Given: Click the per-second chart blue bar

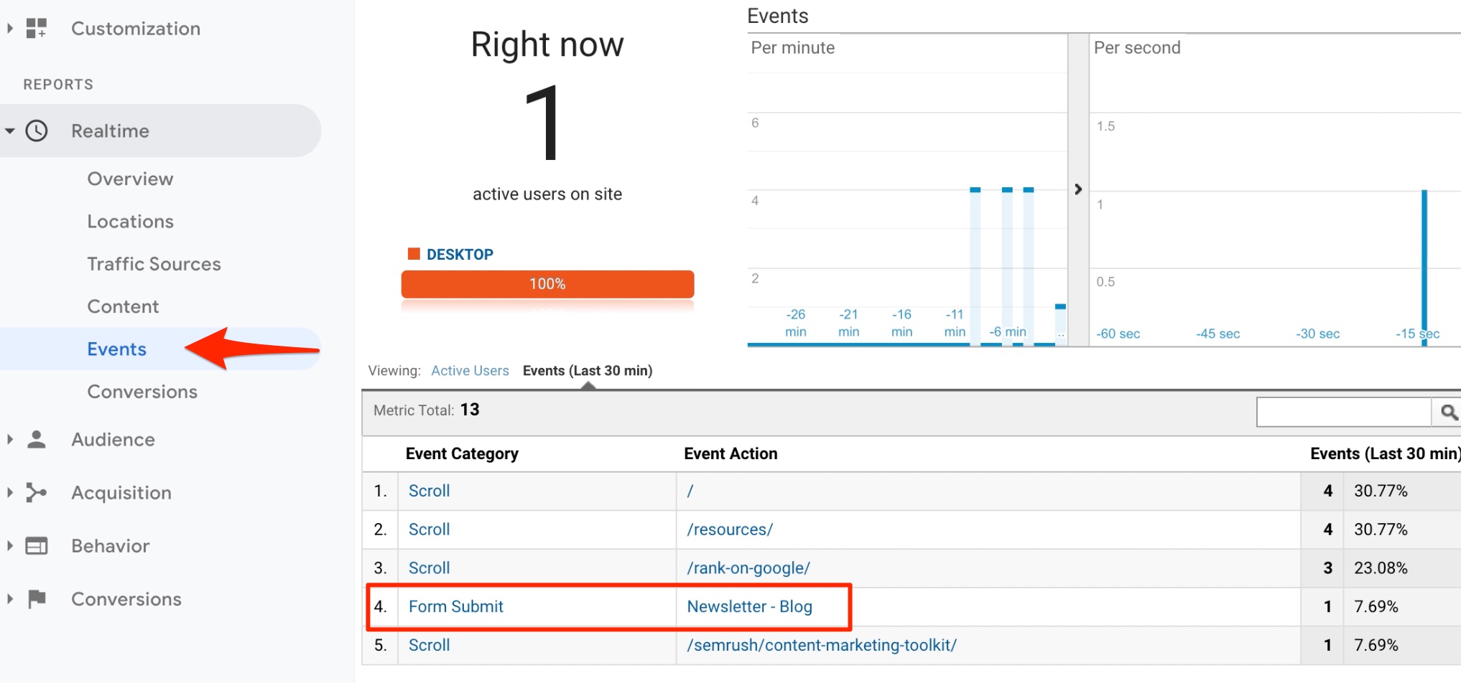Looking at the screenshot, I should tap(1424, 267).
